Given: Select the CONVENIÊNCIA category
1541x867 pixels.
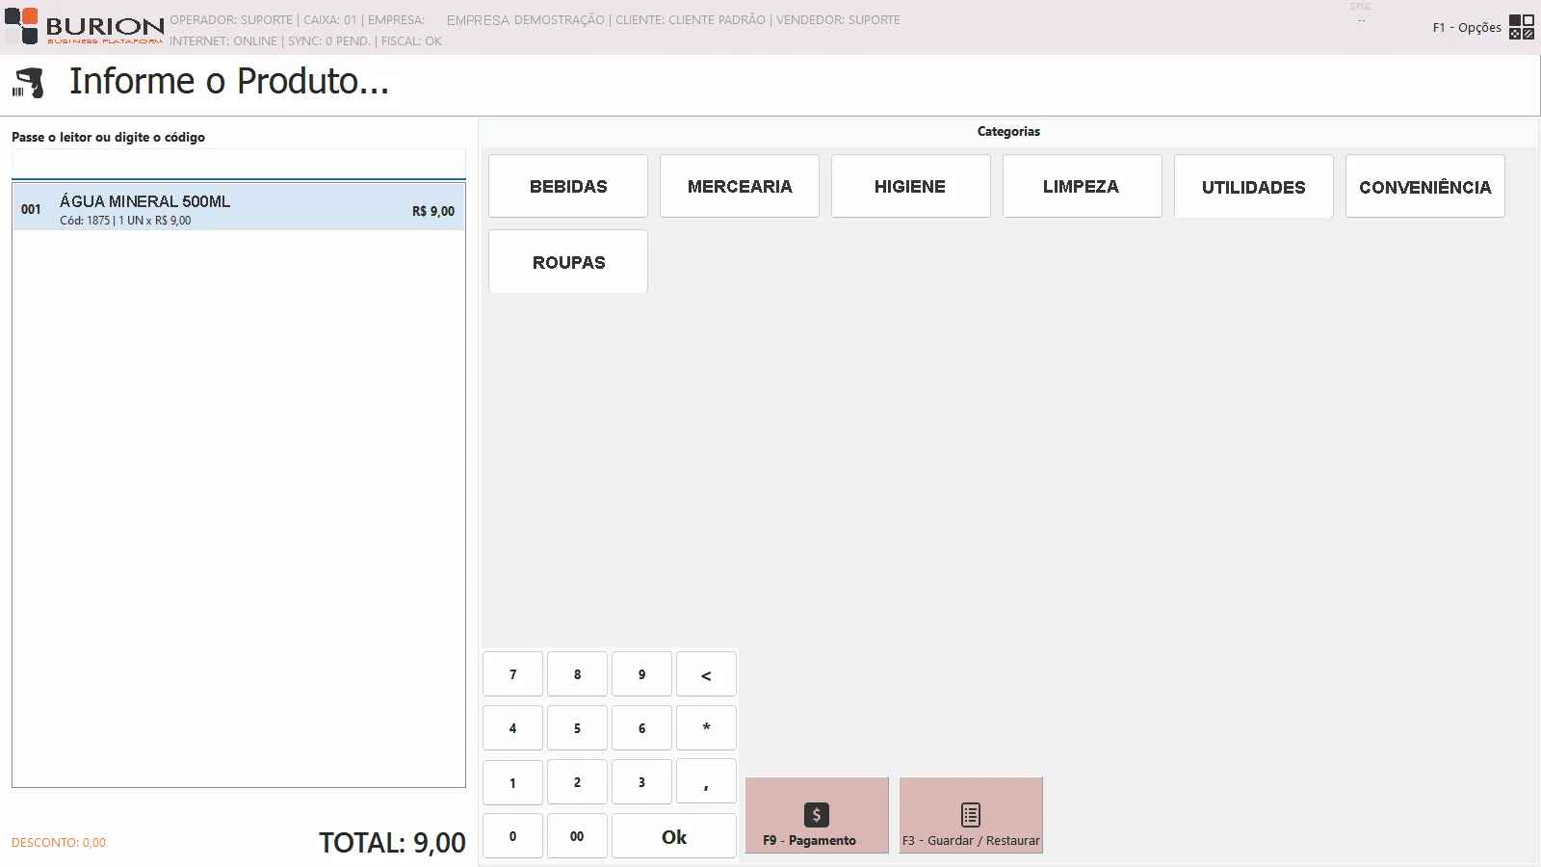Looking at the screenshot, I should 1425,186.
